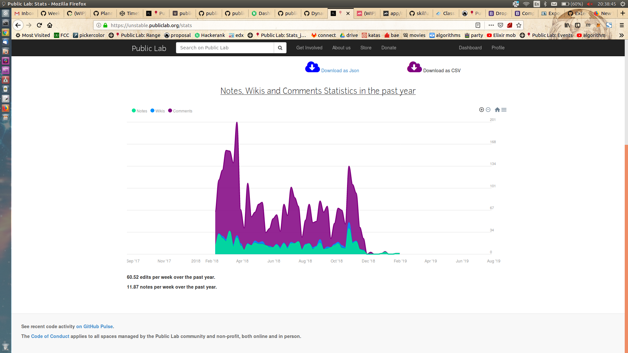Toggle the Wikis series in the chart legend
Screen dimensions: 628x353
[157, 111]
